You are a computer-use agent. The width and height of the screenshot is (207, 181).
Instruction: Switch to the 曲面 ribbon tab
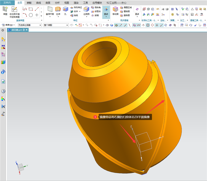coord(48,3)
